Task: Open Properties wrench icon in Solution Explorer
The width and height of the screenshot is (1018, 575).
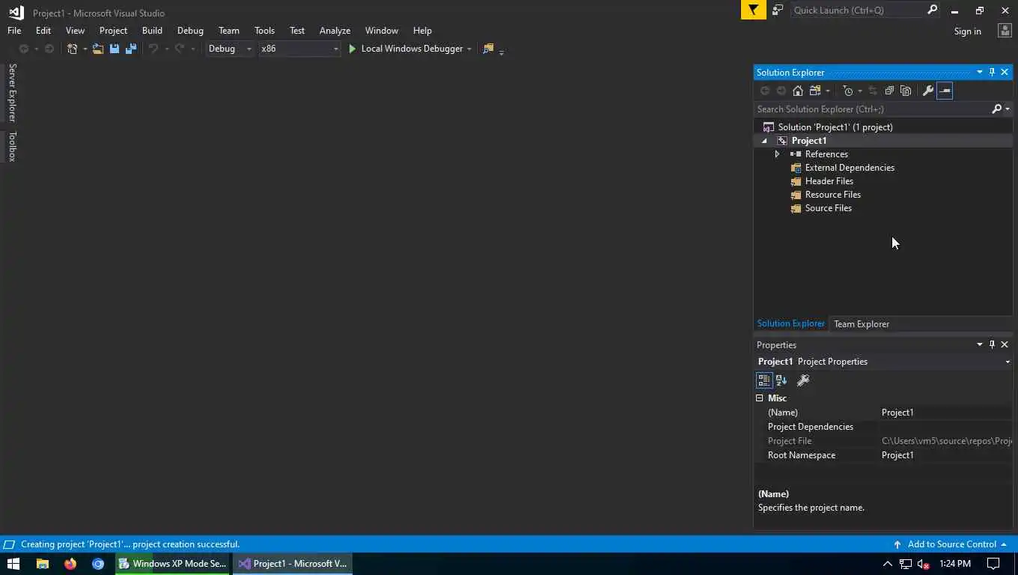Action: [928, 91]
